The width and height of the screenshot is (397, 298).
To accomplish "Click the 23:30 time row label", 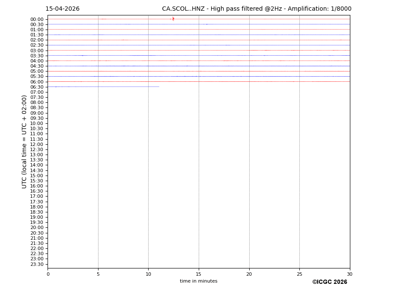I will [x=37, y=264].
